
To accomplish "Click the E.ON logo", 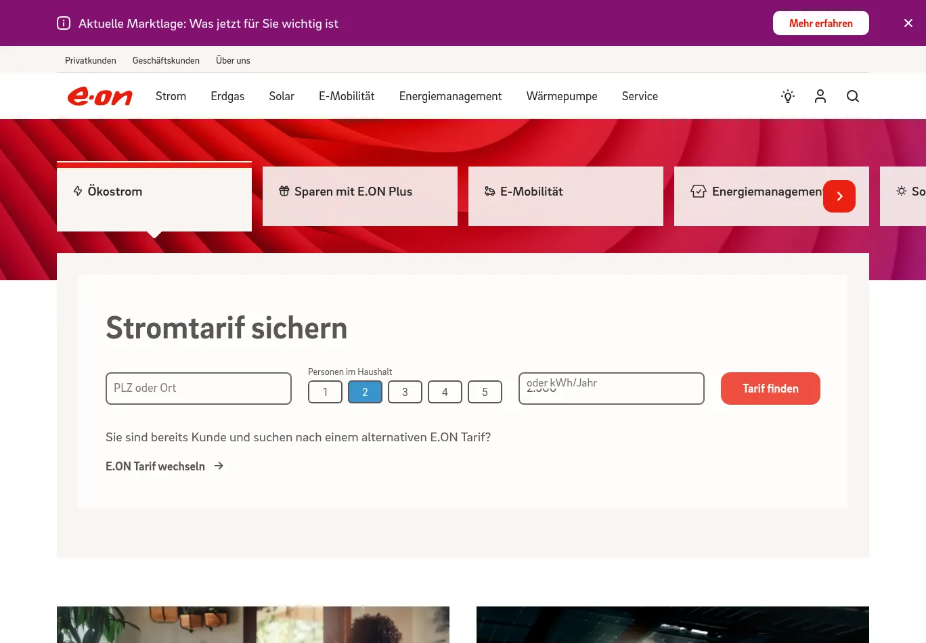I will (100, 97).
